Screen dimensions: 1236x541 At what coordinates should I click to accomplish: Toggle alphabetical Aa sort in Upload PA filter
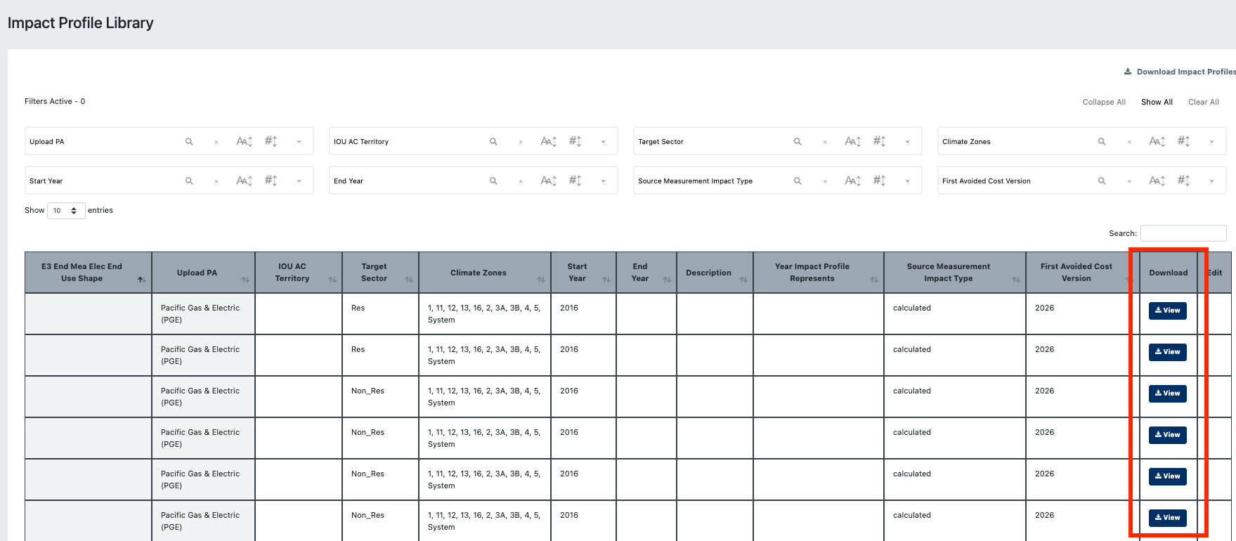coord(244,141)
